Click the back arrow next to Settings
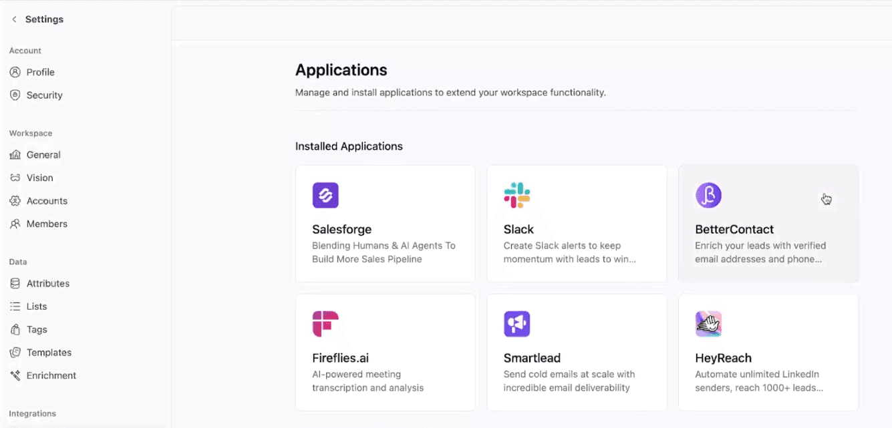Viewport: 892px width, 428px height. [13, 19]
